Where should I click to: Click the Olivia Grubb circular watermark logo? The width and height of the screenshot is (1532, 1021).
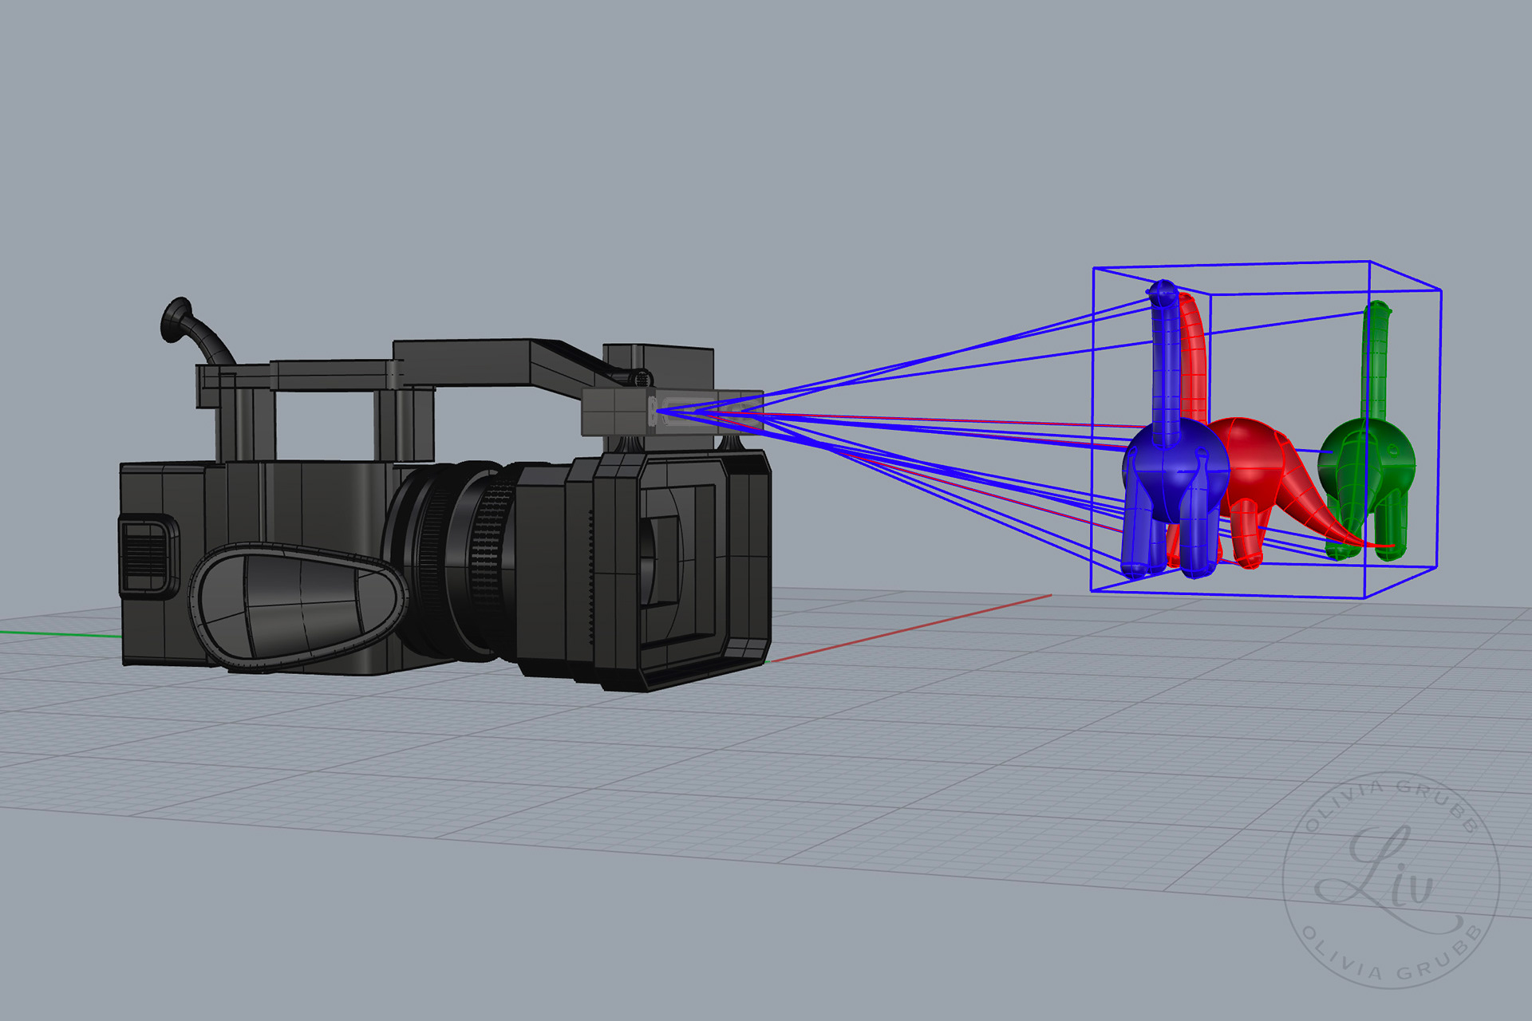[1390, 880]
